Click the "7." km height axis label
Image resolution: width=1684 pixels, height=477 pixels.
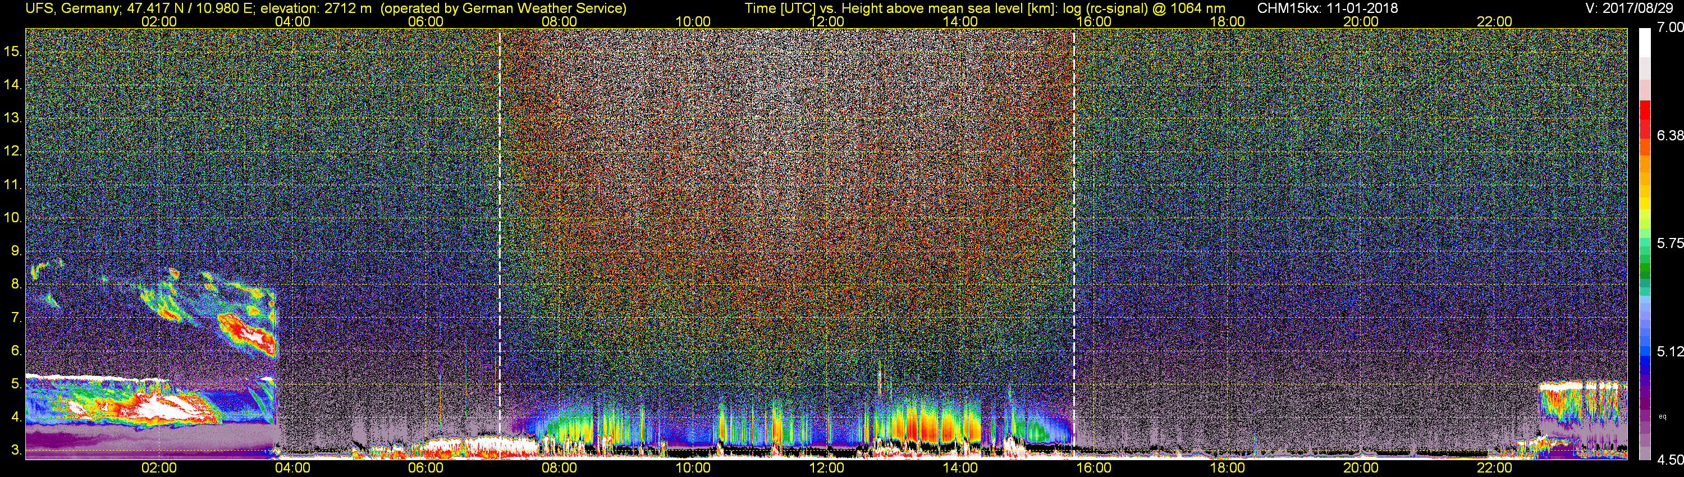(16, 318)
